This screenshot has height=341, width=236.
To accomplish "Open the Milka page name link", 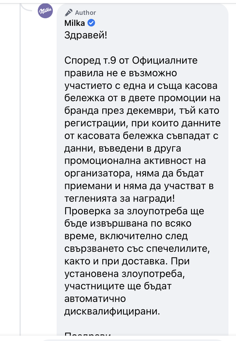I will 75,23.
